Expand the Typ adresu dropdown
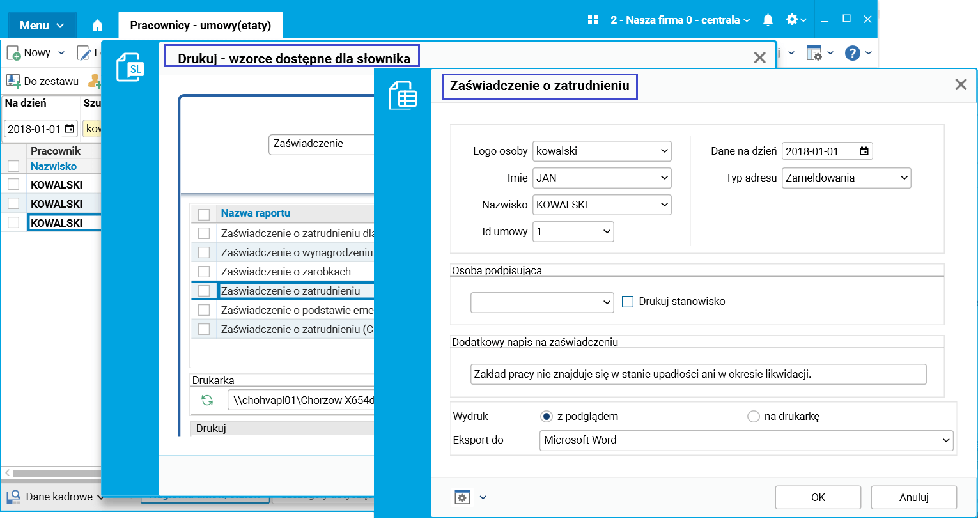 [904, 178]
